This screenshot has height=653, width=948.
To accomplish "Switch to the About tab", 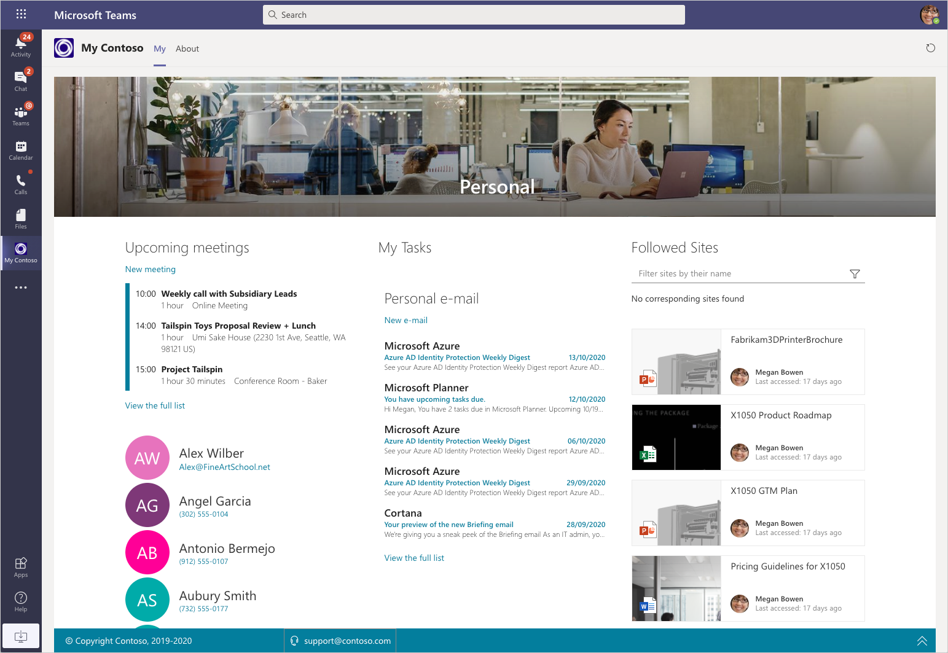I will [x=187, y=49].
